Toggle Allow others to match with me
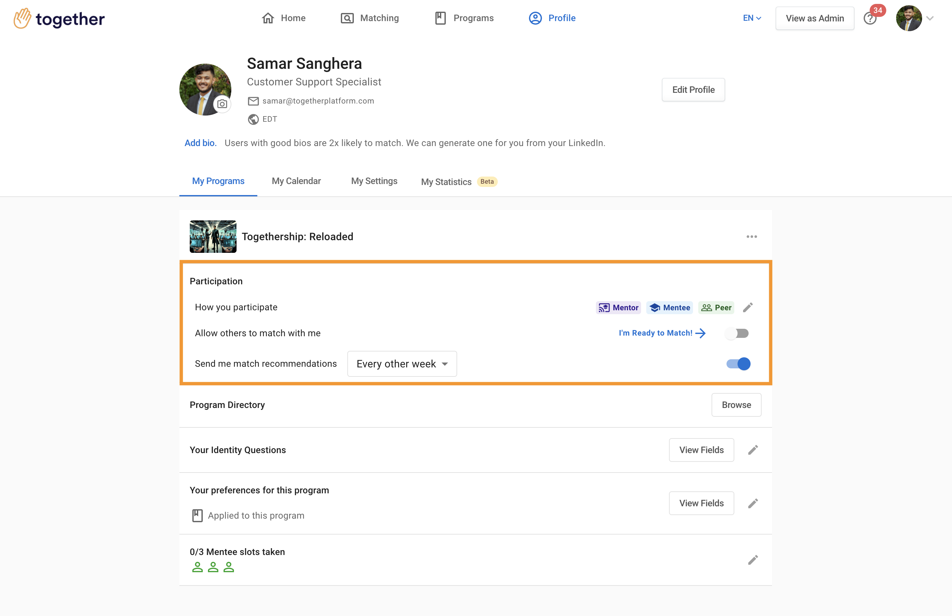The height and width of the screenshot is (616, 952). tap(737, 333)
